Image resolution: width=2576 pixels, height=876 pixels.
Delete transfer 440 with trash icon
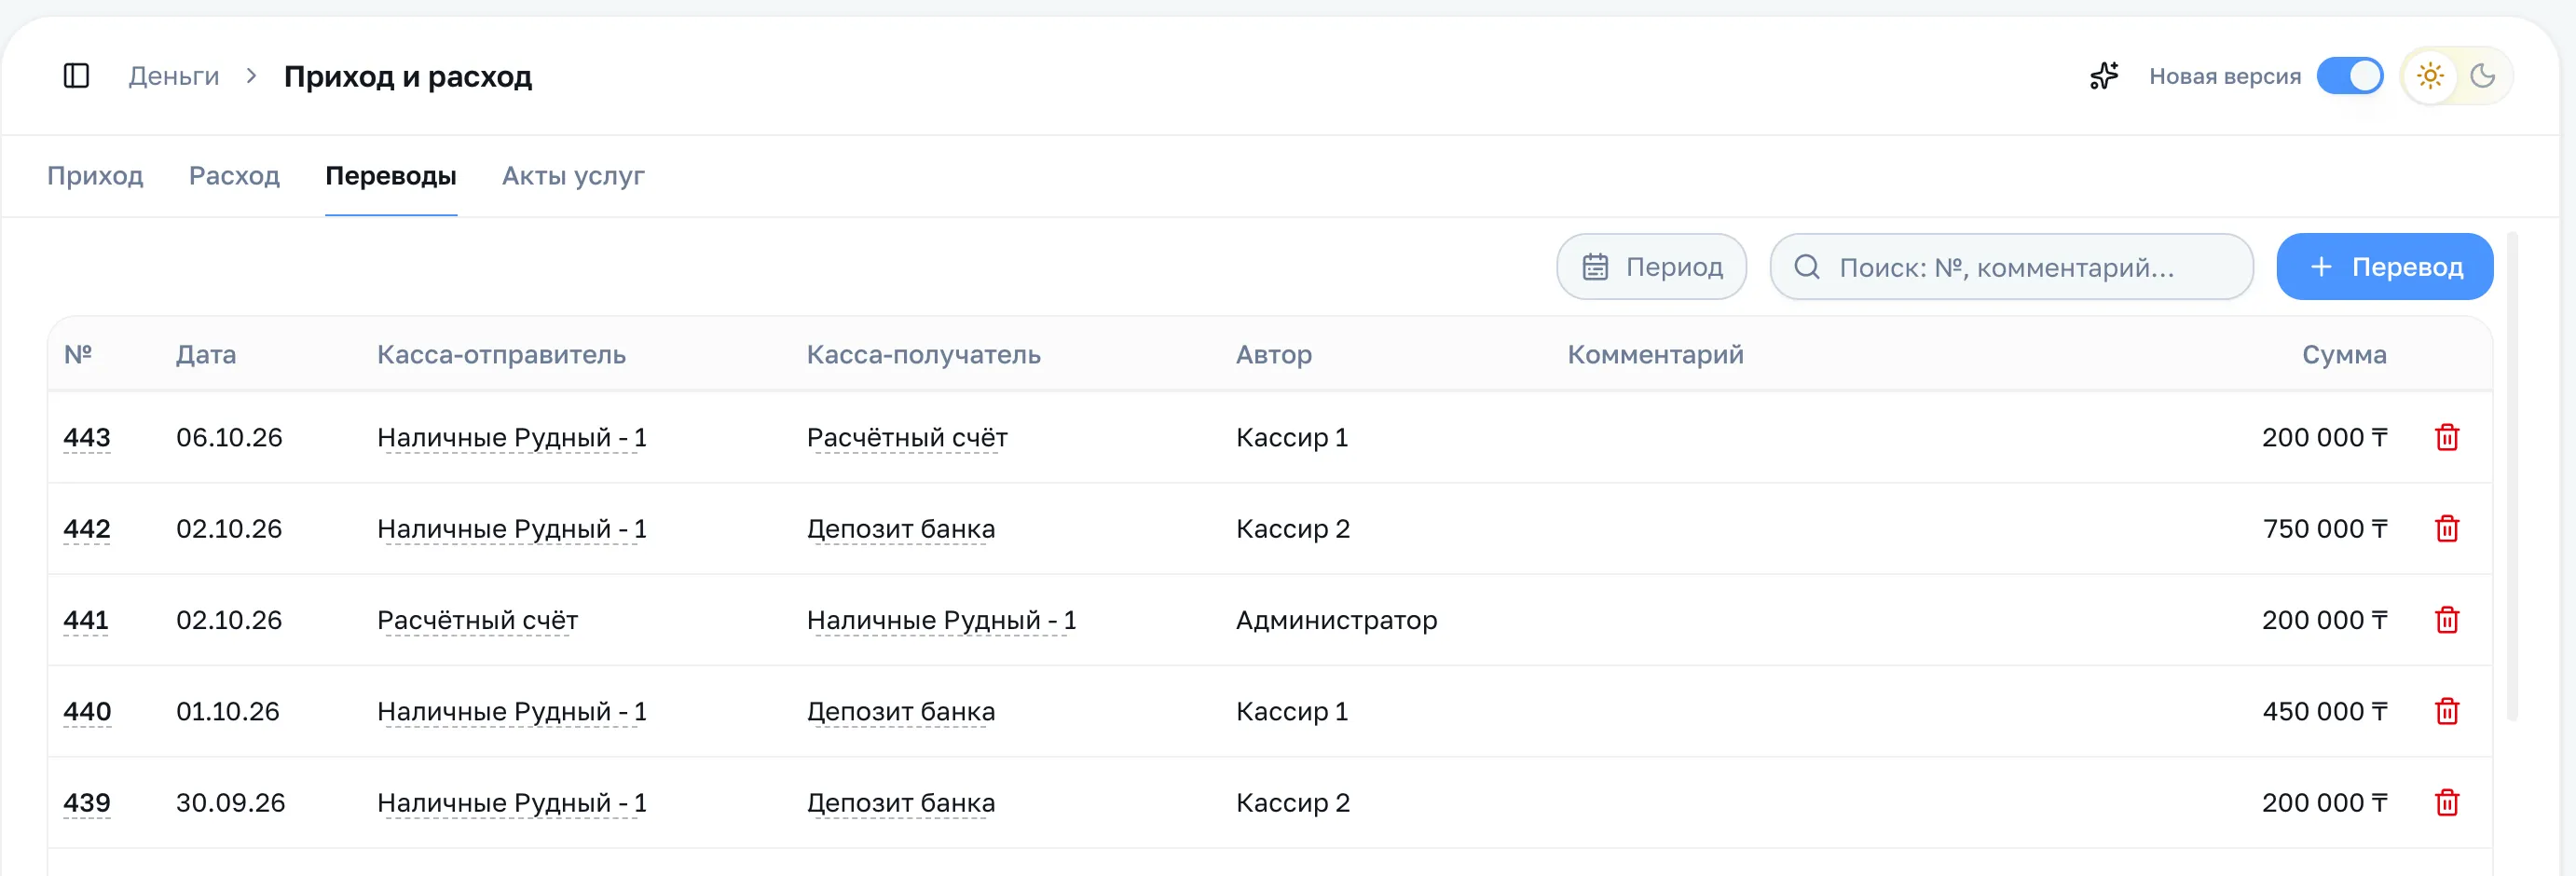[2446, 711]
